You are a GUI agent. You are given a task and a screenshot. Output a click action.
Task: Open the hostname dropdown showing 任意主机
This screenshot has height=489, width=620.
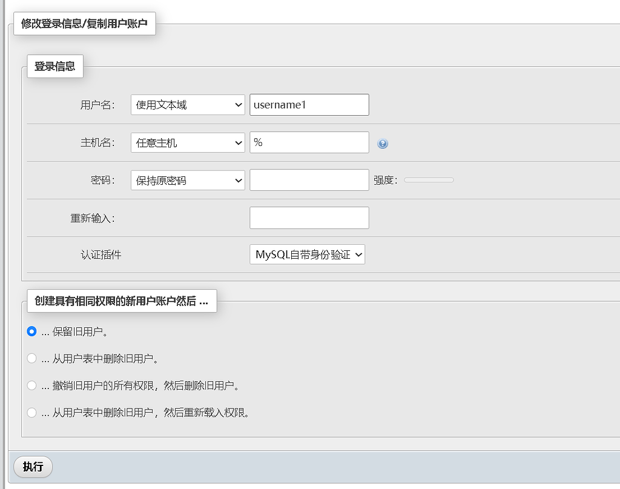tap(187, 142)
